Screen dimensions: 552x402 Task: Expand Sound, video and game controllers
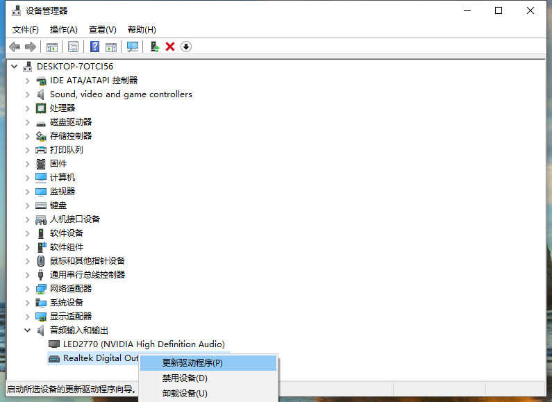coord(28,94)
